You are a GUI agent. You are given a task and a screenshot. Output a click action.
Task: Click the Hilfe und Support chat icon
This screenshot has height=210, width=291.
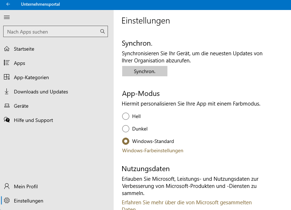tap(6, 120)
